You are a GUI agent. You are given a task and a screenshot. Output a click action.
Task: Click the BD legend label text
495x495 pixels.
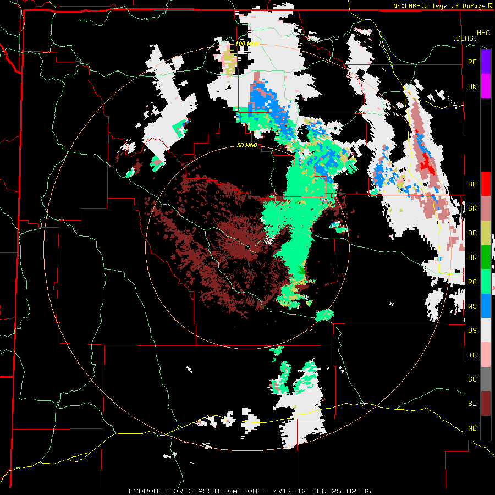(472, 233)
